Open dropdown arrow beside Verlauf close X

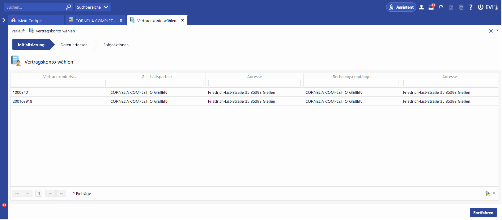click(x=497, y=30)
